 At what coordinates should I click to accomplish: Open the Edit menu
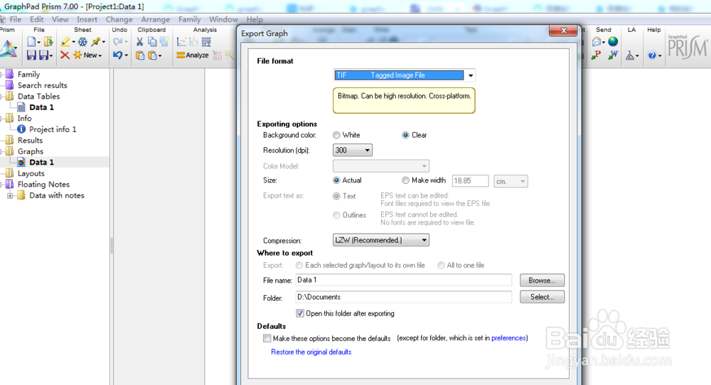pyautogui.click(x=37, y=19)
